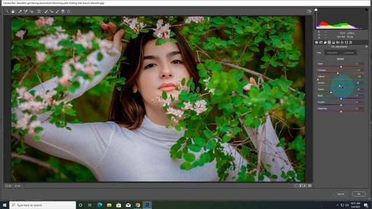Click the Aquas value input field

[359, 89]
